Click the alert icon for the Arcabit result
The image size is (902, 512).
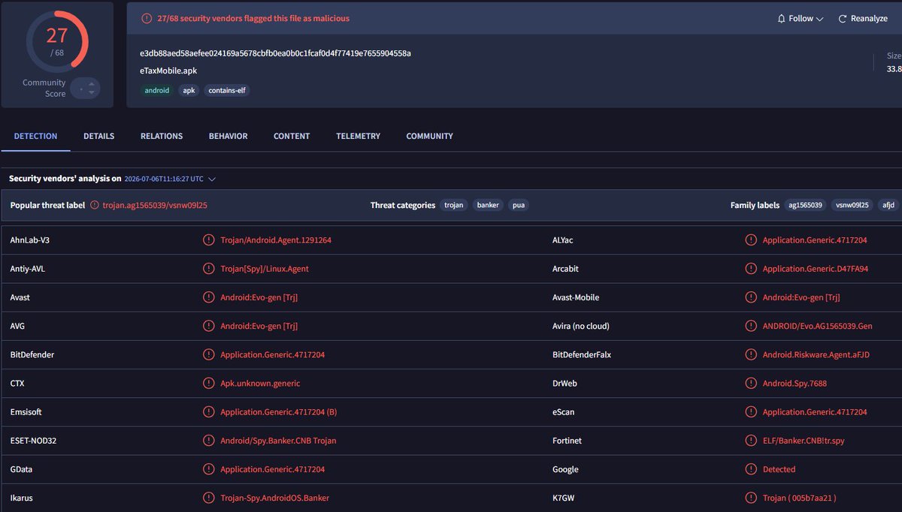pos(750,269)
